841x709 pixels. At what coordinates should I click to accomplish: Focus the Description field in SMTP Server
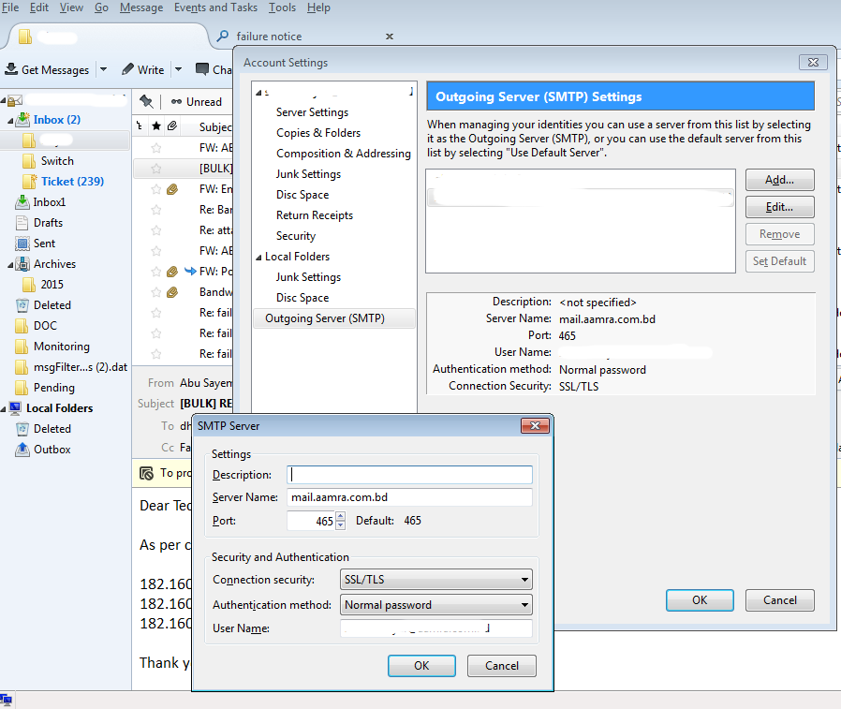coord(410,475)
